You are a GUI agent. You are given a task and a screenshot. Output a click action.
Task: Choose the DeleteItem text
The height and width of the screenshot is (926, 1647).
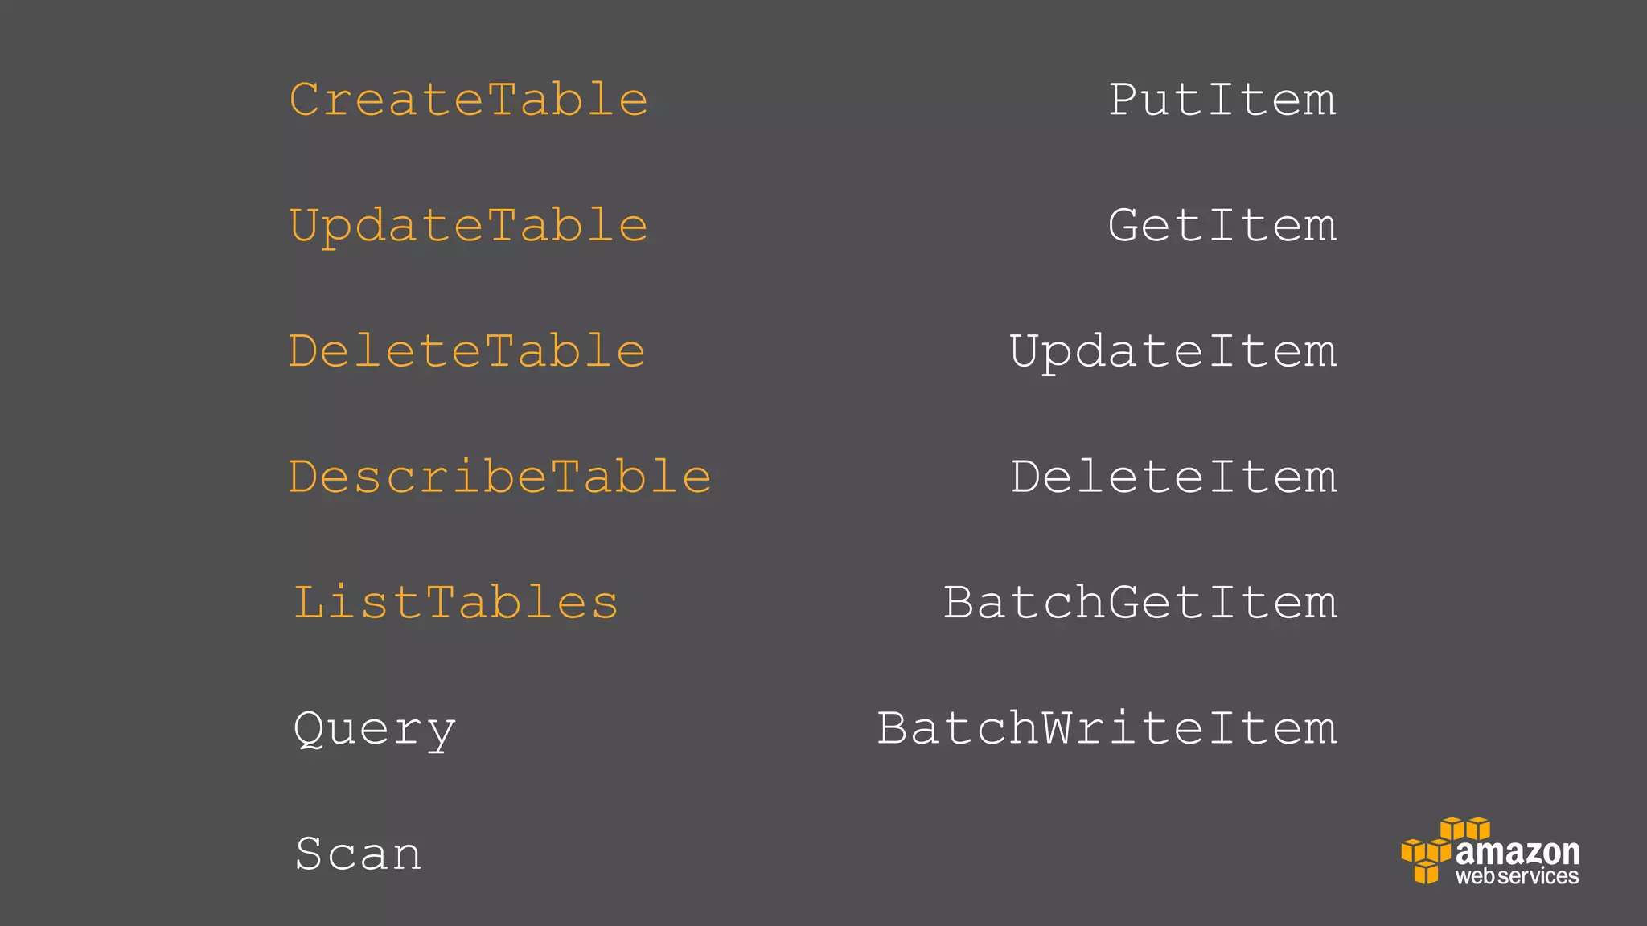point(1174,477)
